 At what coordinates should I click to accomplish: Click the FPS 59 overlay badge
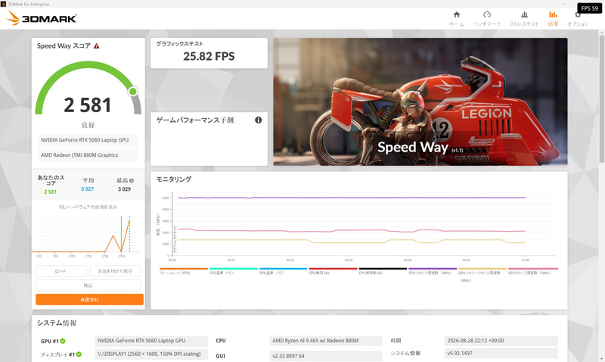589,8
